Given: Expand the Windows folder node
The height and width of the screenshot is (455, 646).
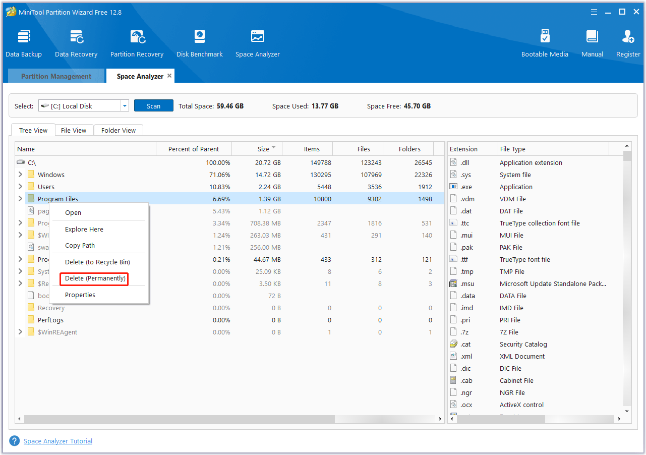Looking at the screenshot, I should [x=20, y=175].
